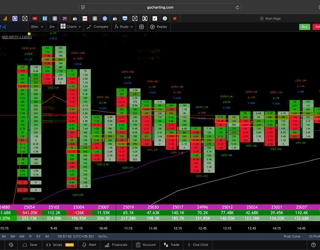Click the site settings icon in address bar
320x250 pixels.
pyautogui.click(x=83, y=7)
